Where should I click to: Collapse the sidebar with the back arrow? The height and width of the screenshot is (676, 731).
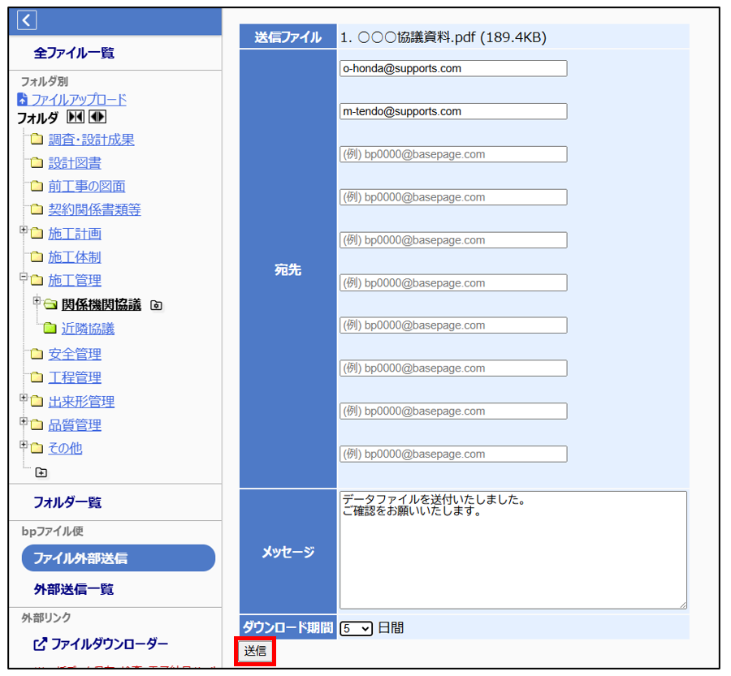pos(27,20)
